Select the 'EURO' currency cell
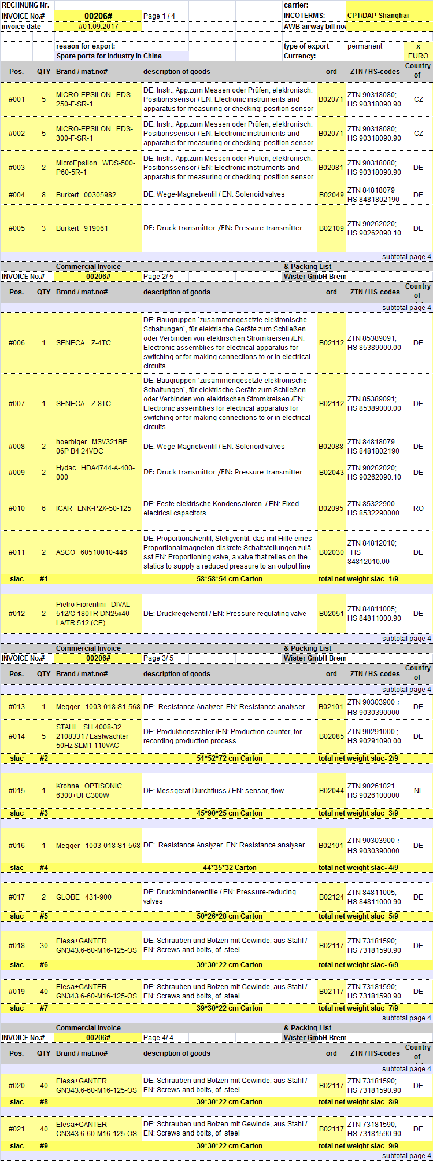This screenshot has height=1161, width=433. point(418,56)
